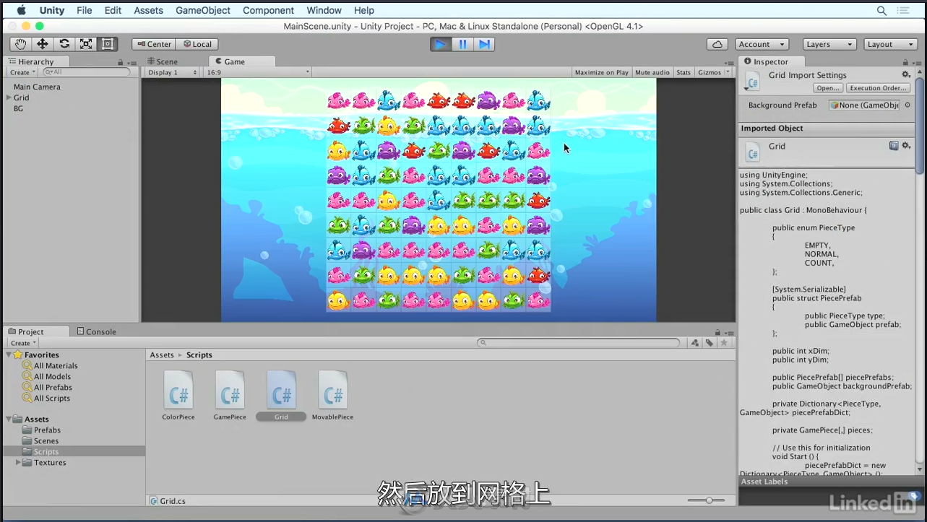Select the Scale tool

(86, 44)
